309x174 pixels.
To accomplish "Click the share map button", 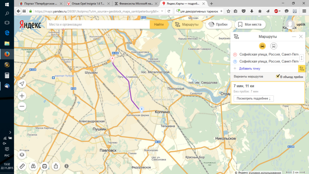I will click(56, 166).
